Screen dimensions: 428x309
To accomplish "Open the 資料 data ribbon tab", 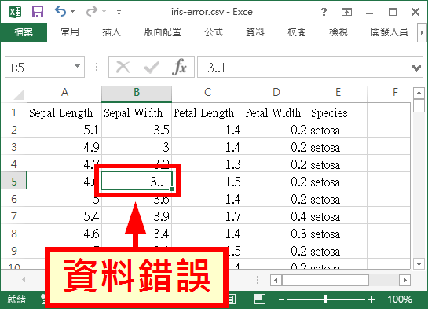I will [255, 32].
